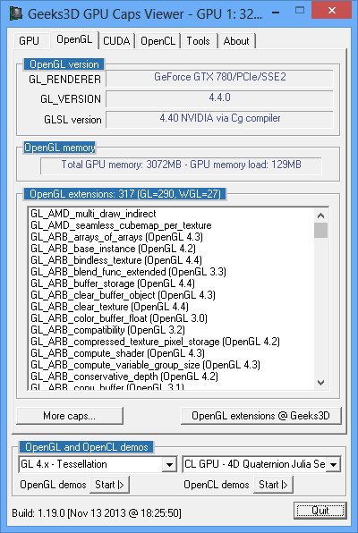Minimize the GPU Caps Viewer window
This screenshot has width=358, height=533.
click(x=277, y=13)
